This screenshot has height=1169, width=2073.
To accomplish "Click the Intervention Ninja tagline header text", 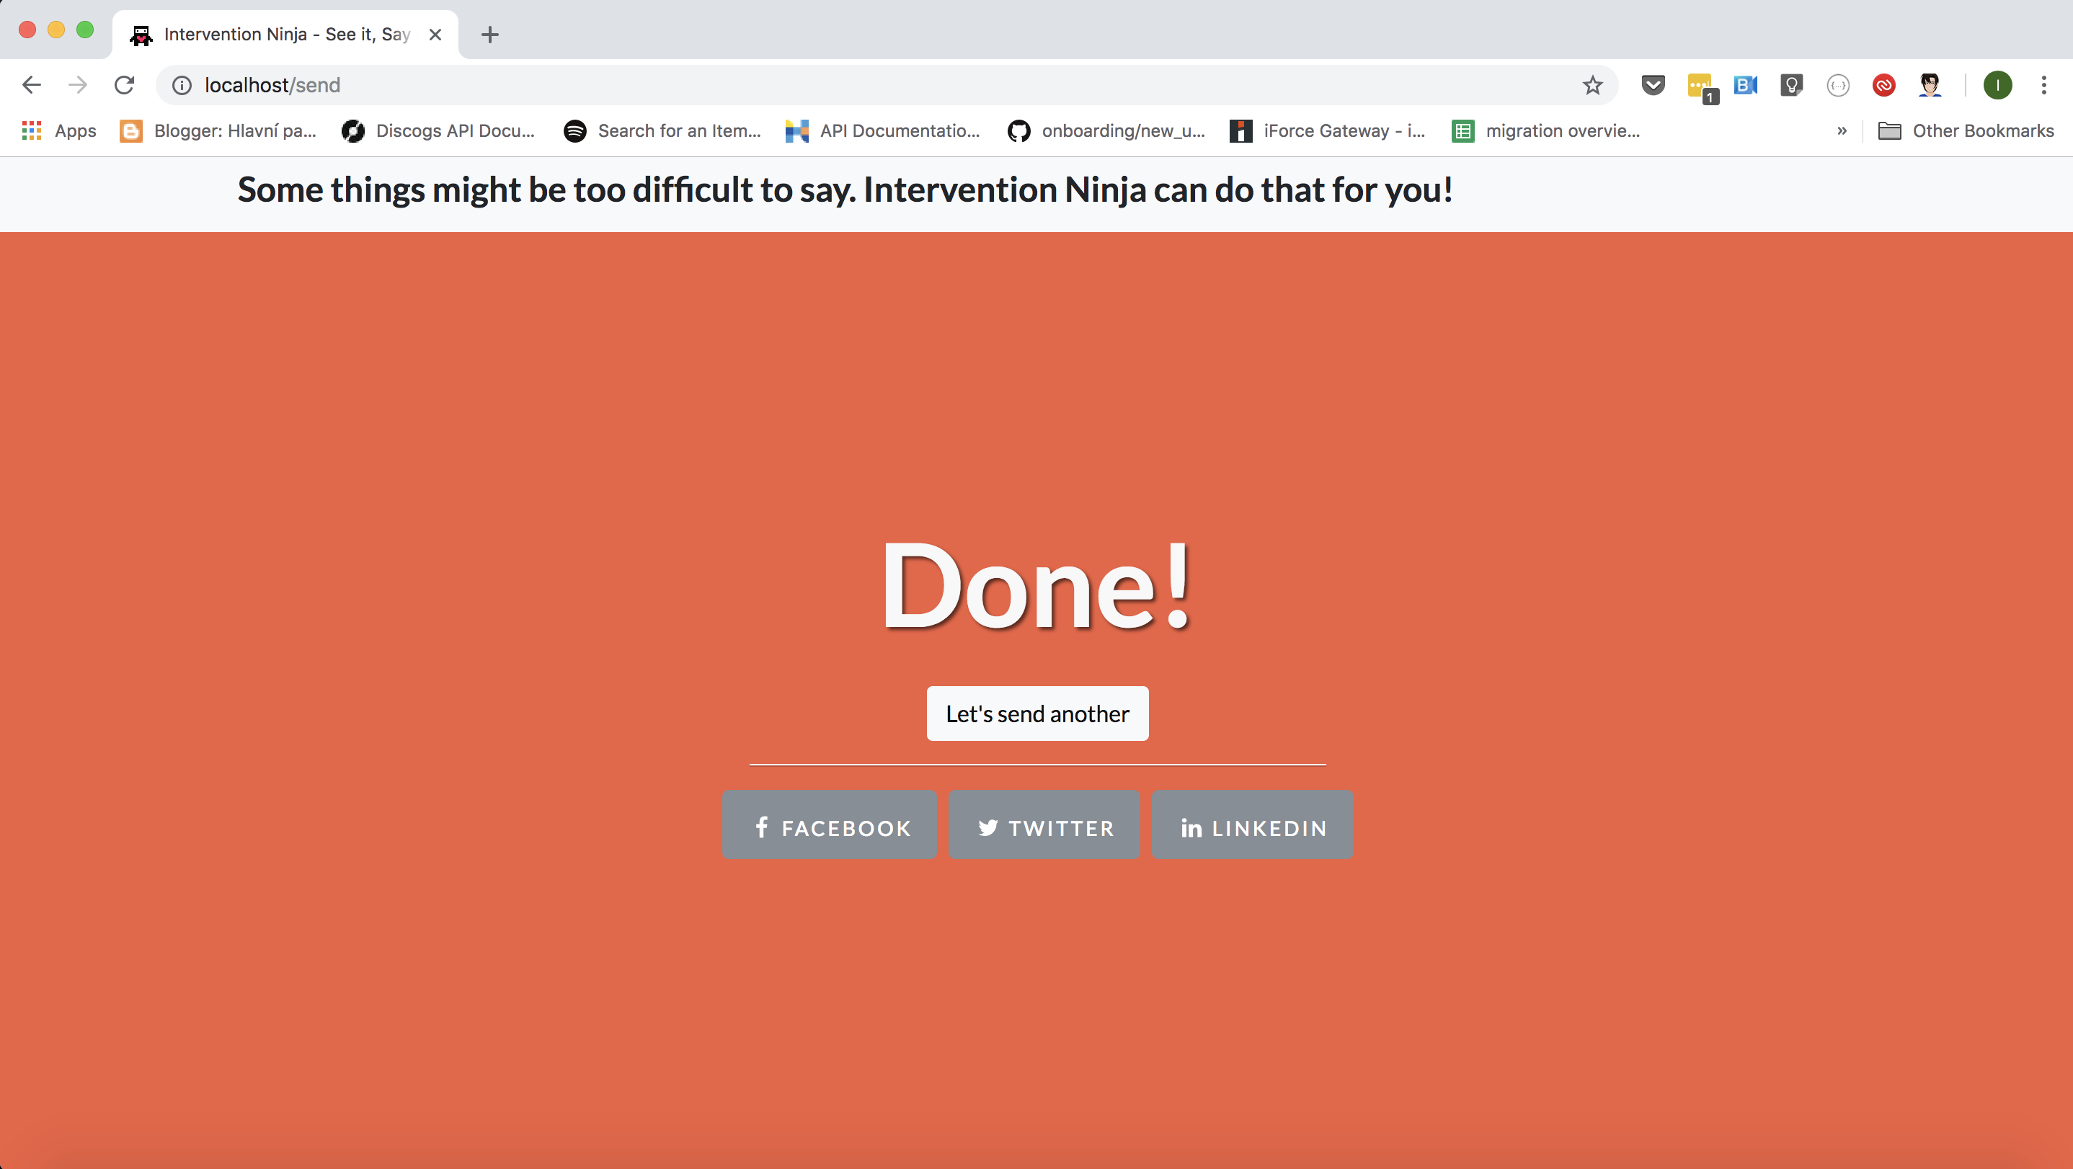I will (845, 190).
